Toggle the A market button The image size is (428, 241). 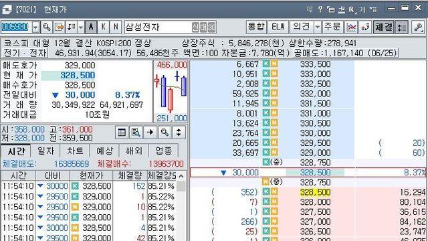click(x=91, y=27)
